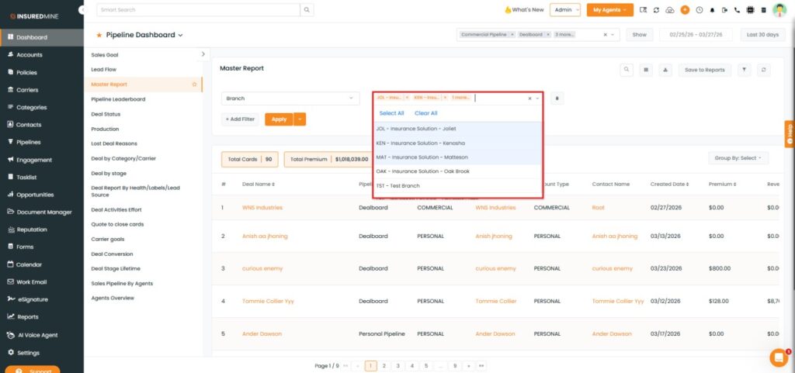Screen dimensions: 795x373
Task: Click the Clear All link
Action: point(425,113)
